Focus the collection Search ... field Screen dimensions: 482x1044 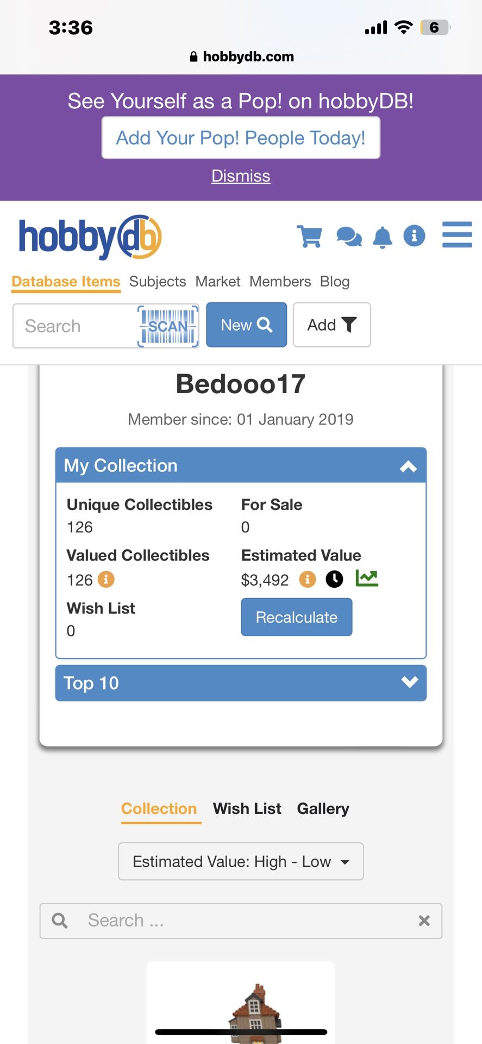pos(241,921)
